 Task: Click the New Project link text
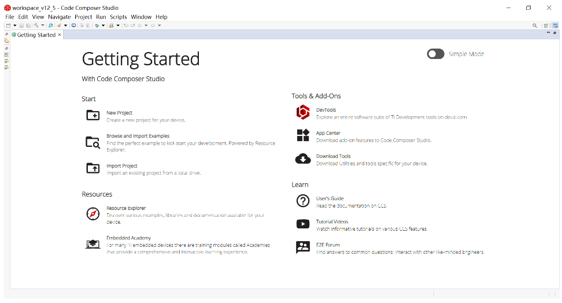[119, 113]
